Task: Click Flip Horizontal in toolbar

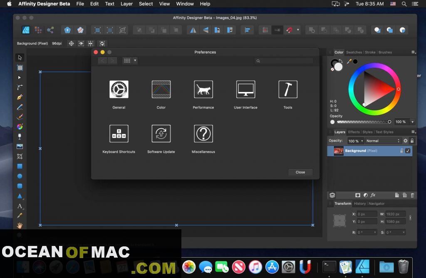Action: tap(193, 30)
